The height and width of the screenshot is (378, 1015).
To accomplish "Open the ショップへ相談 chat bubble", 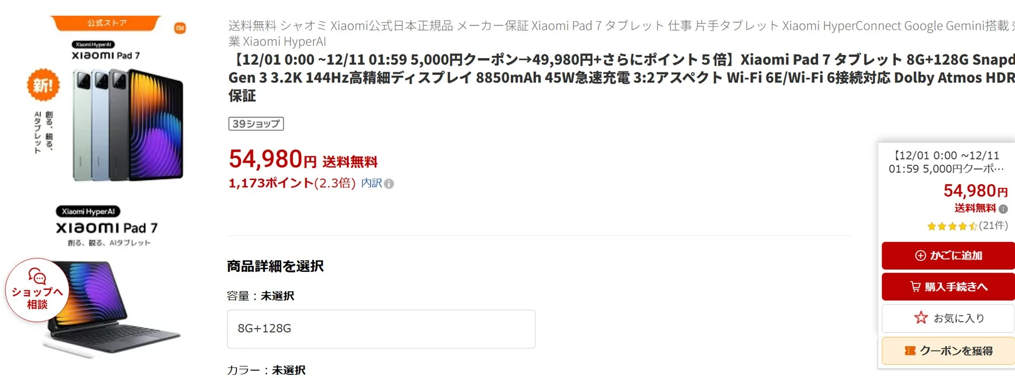I will click(37, 290).
